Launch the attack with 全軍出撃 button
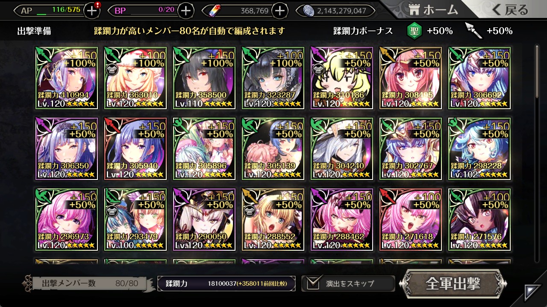Screen dimensions: 547x307 coord(453,284)
